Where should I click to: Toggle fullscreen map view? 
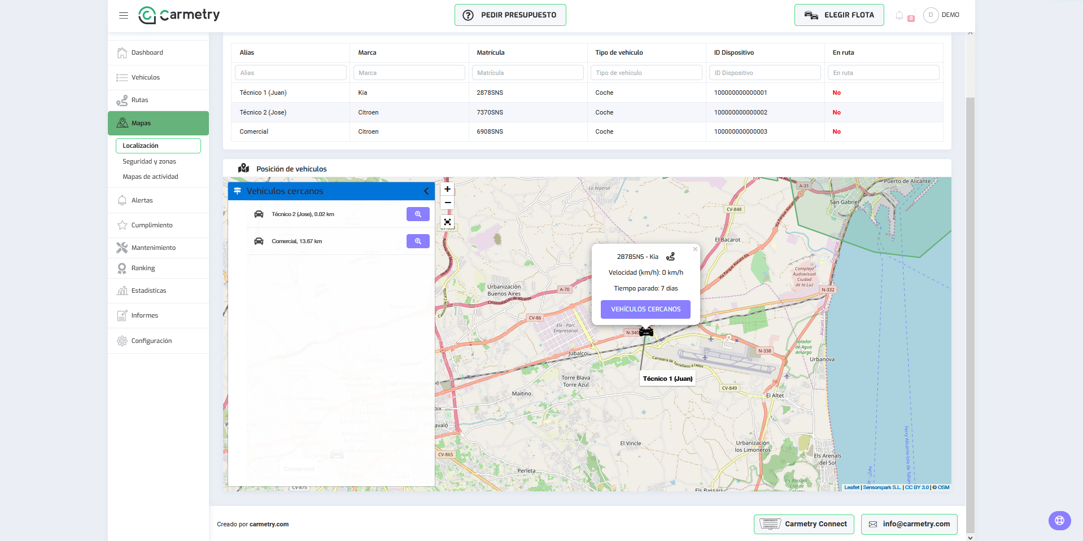[447, 222]
